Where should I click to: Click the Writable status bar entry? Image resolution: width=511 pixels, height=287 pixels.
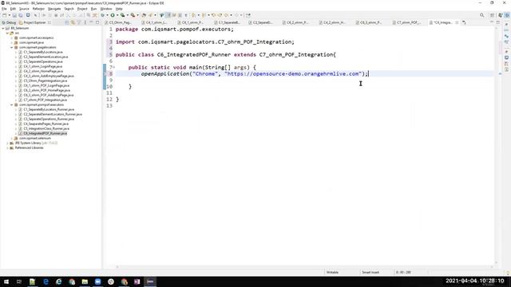(332, 273)
